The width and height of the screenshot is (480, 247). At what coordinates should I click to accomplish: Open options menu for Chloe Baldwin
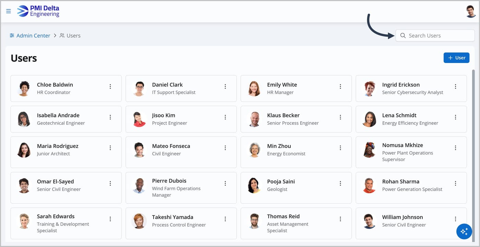(110, 87)
